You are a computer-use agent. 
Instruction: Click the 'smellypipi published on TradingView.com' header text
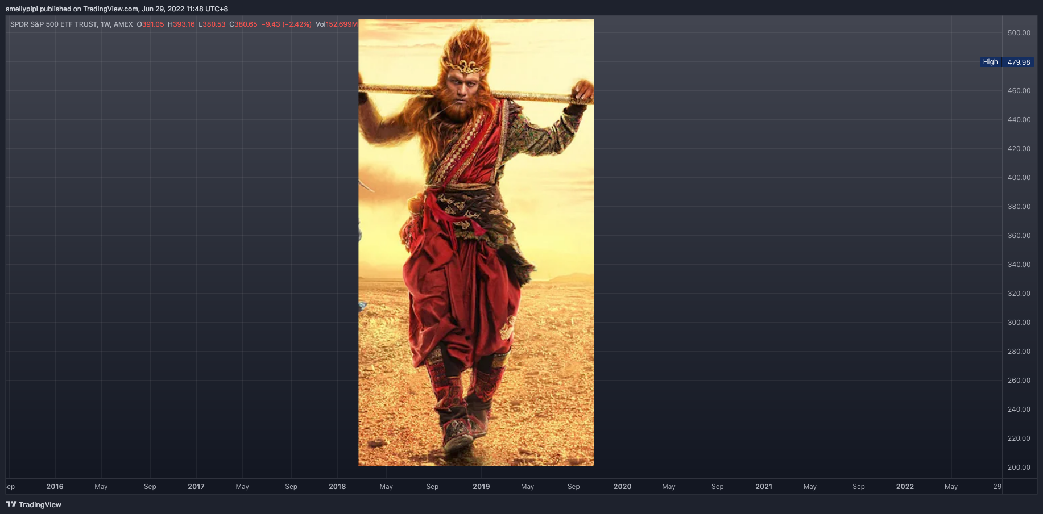click(72, 9)
